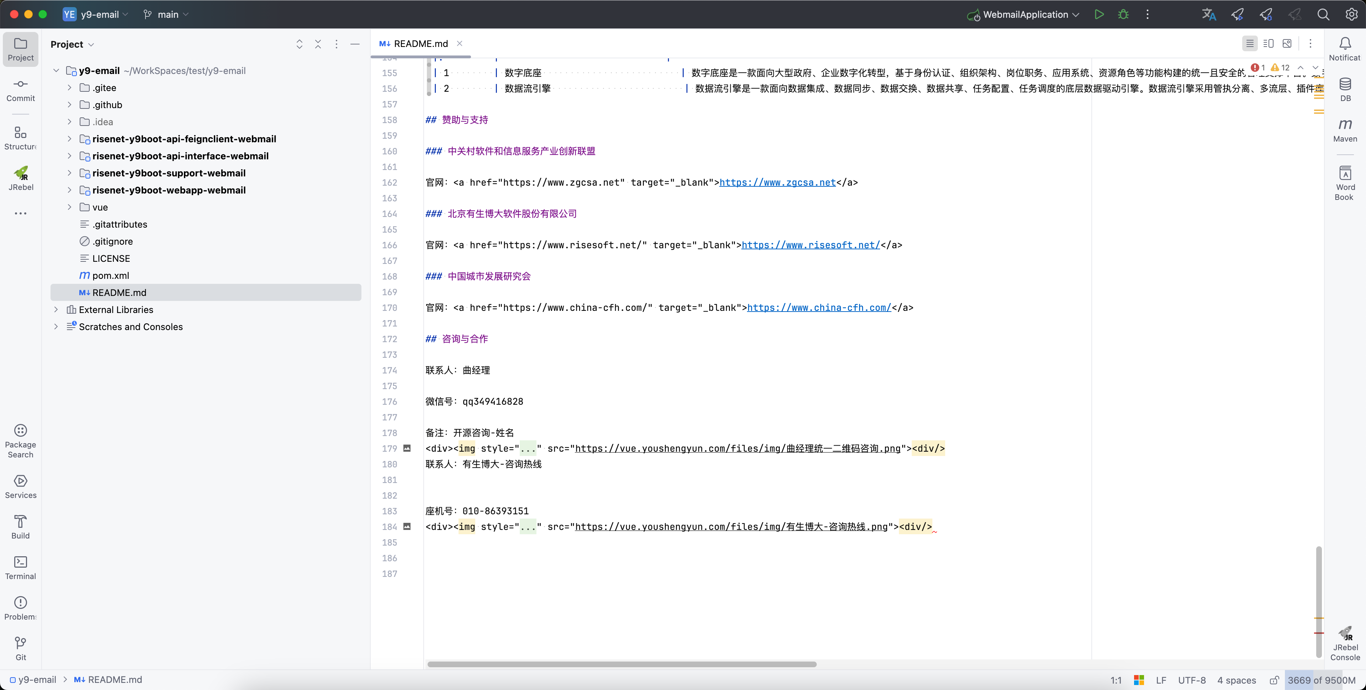Collapse the y9-email root folder
Image resolution: width=1366 pixels, height=690 pixels.
[56, 70]
